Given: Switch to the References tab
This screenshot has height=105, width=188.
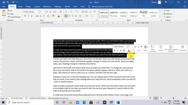Looking at the screenshot, I should click(47, 6).
